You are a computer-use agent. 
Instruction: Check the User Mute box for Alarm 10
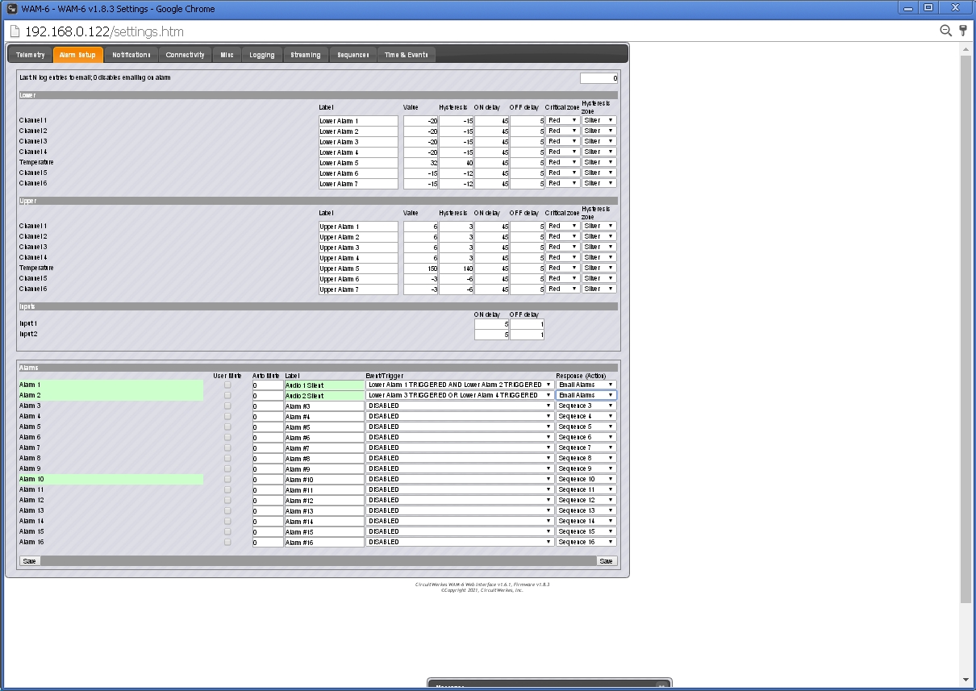(227, 479)
